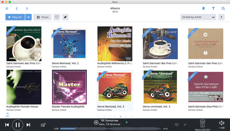
Task: Select the Weiss DAC202 audio zone
Action: click(202, 124)
